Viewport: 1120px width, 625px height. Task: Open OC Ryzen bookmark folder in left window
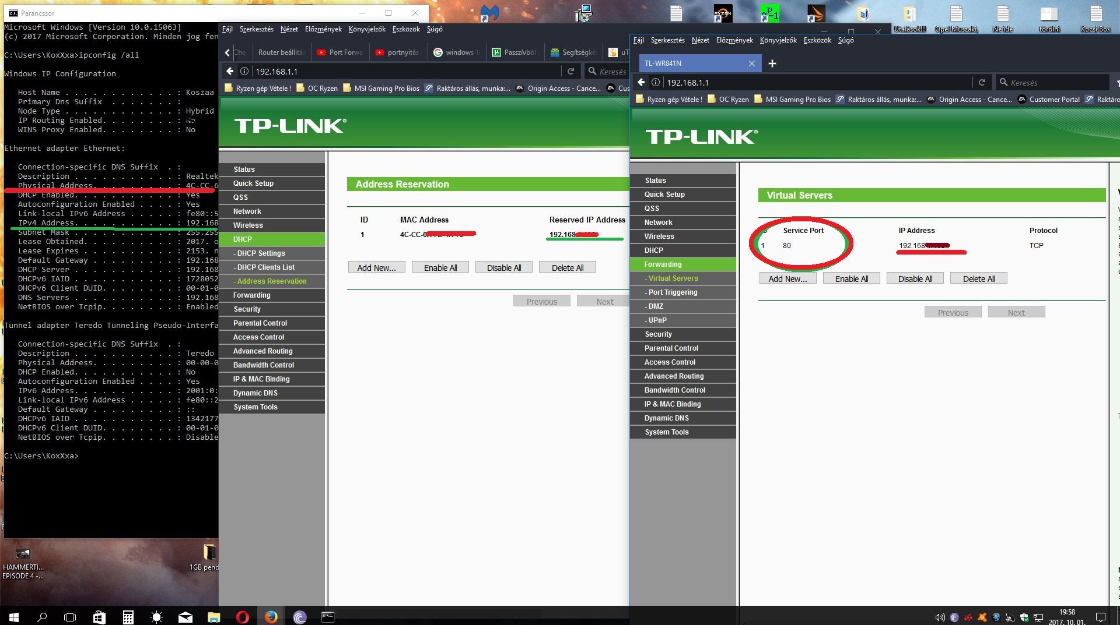[317, 89]
